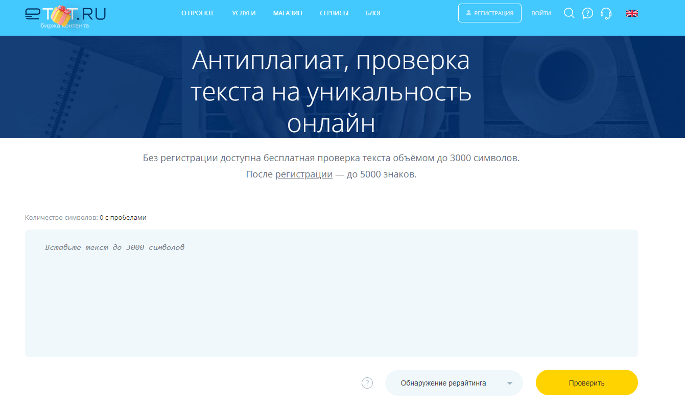Open the 'О ПРОЕКТЕ' menu item
The height and width of the screenshot is (410, 685).
pos(198,13)
